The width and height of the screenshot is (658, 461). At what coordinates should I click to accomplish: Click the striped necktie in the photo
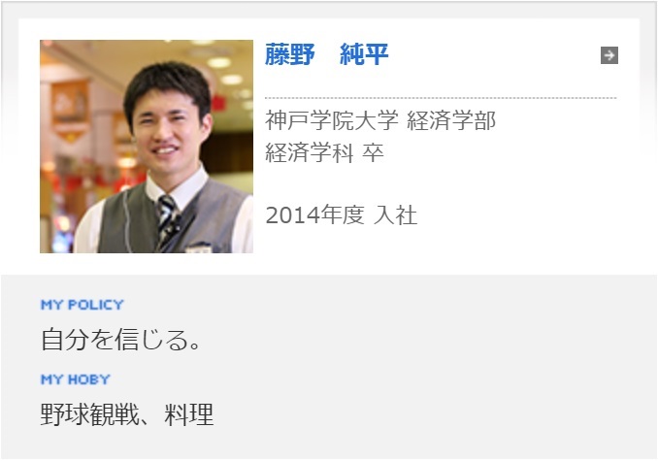pos(168,220)
